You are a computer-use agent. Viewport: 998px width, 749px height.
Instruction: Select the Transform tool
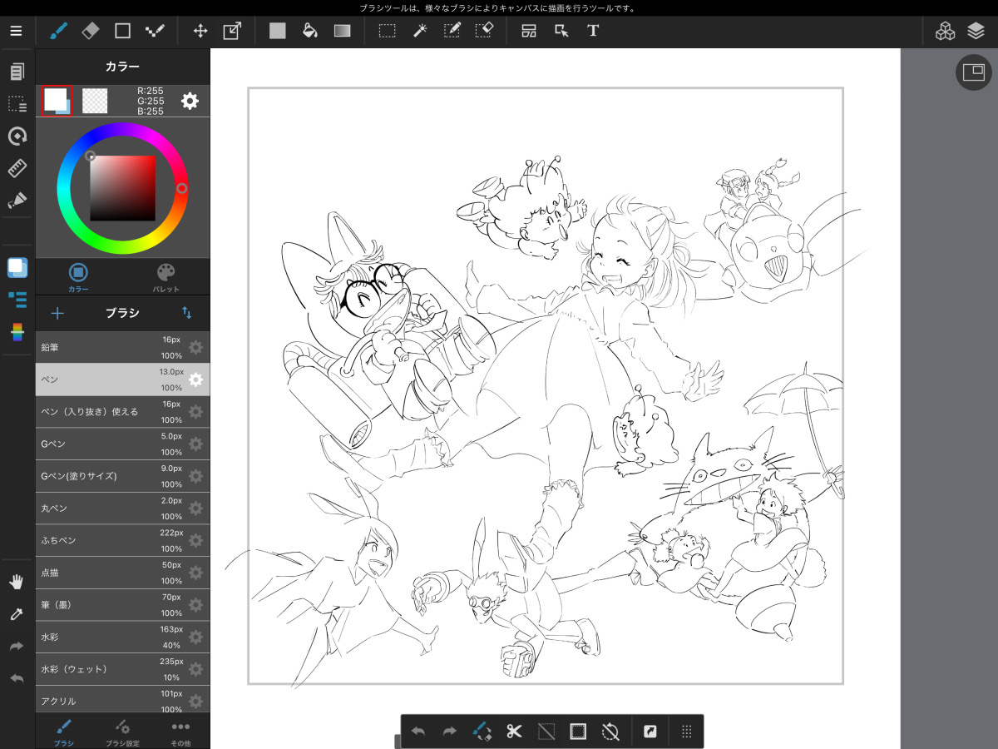coord(232,31)
